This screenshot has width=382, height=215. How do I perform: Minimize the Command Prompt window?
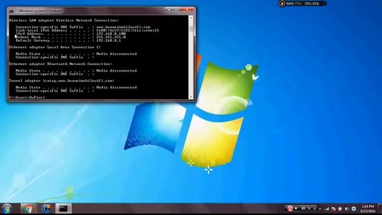point(169,10)
